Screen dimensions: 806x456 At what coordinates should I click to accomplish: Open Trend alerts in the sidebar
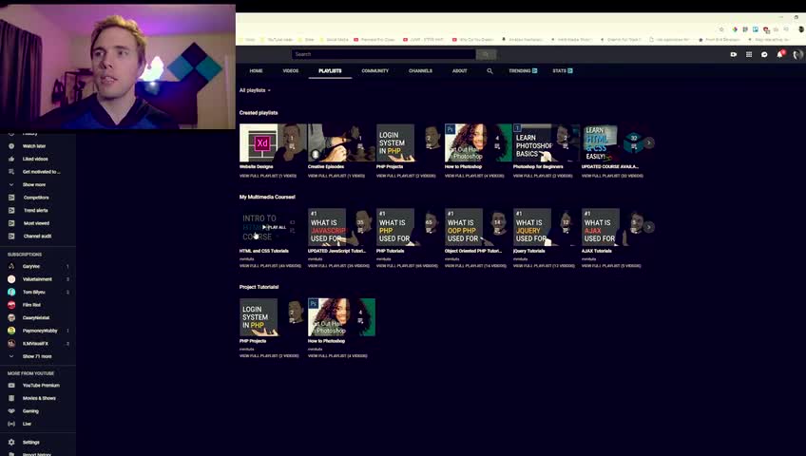coord(35,211)
